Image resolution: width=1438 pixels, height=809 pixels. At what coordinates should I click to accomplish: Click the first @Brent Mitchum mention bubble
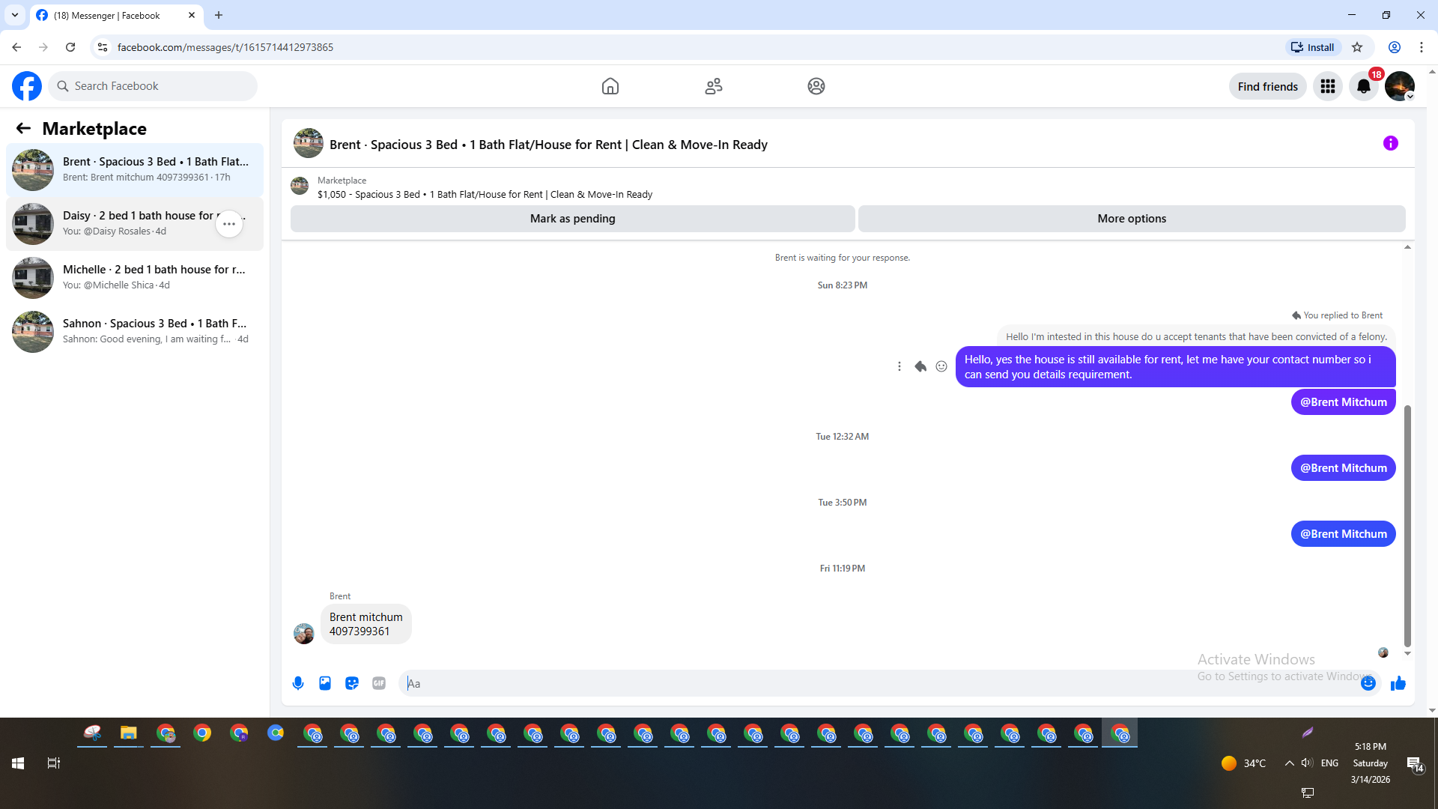click(1344, 402)
